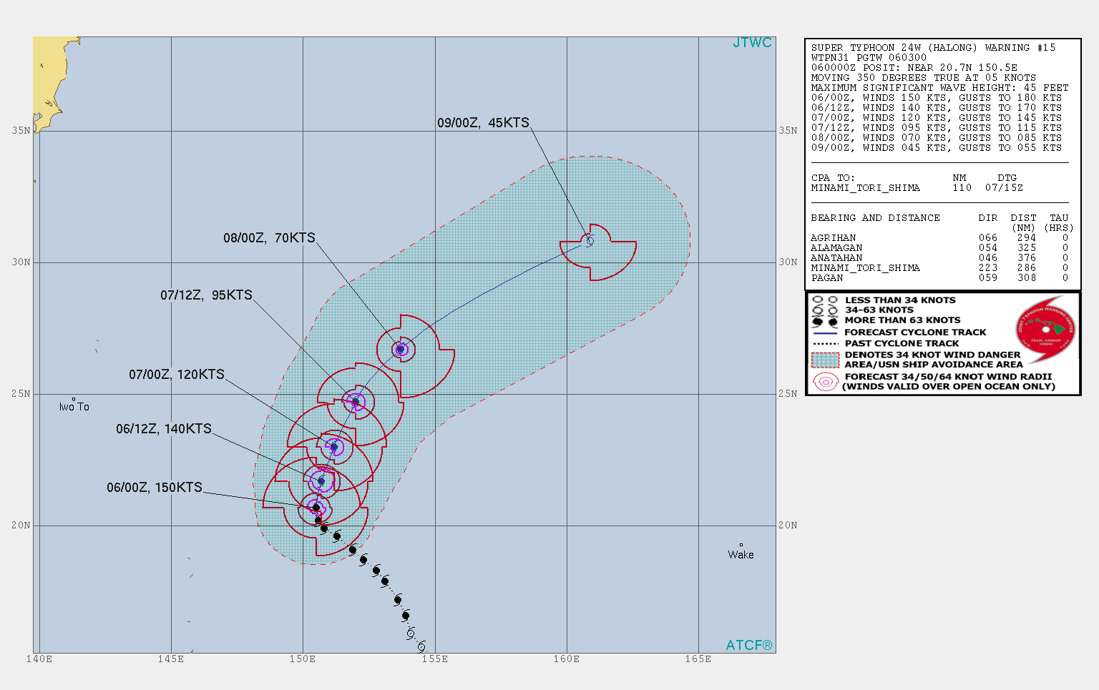Screen dimensions: 1099x690
Task: Click the '07/12Z, 95KTS' label
Action: (x=206, y=295)
